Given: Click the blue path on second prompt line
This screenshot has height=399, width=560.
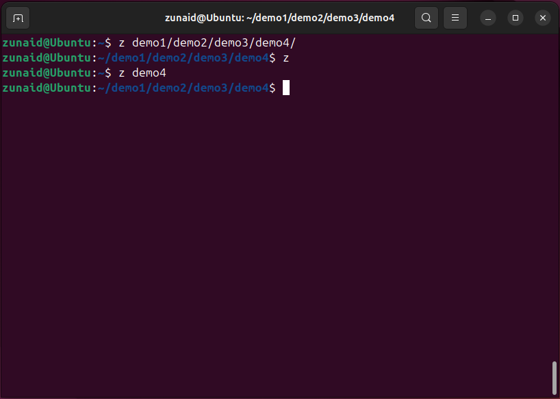Looking at the screenshot, I should click(x=183, y=57).
